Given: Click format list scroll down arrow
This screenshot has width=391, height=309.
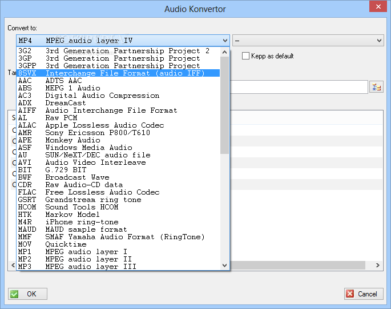Looking at the screenshot, I should [x=225, y=266].
